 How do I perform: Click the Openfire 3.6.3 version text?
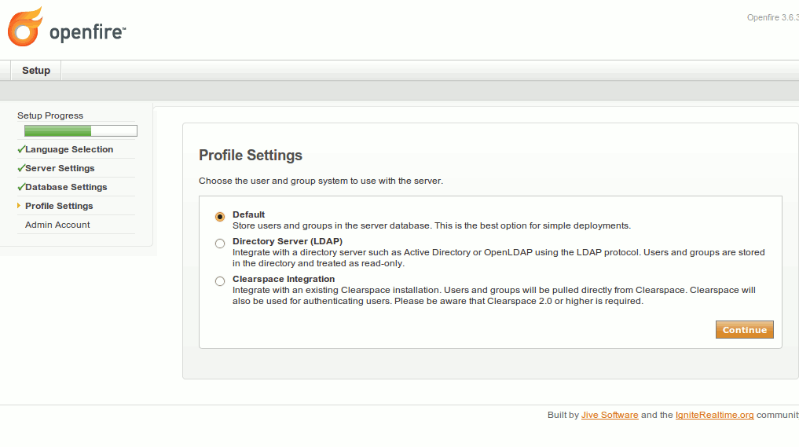coord(772,17)
